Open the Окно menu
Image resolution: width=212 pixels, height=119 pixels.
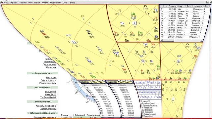point(65,3)
